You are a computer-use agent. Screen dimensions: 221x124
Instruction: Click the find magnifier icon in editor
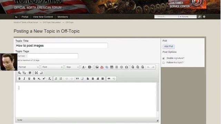[x=19, y=73]
